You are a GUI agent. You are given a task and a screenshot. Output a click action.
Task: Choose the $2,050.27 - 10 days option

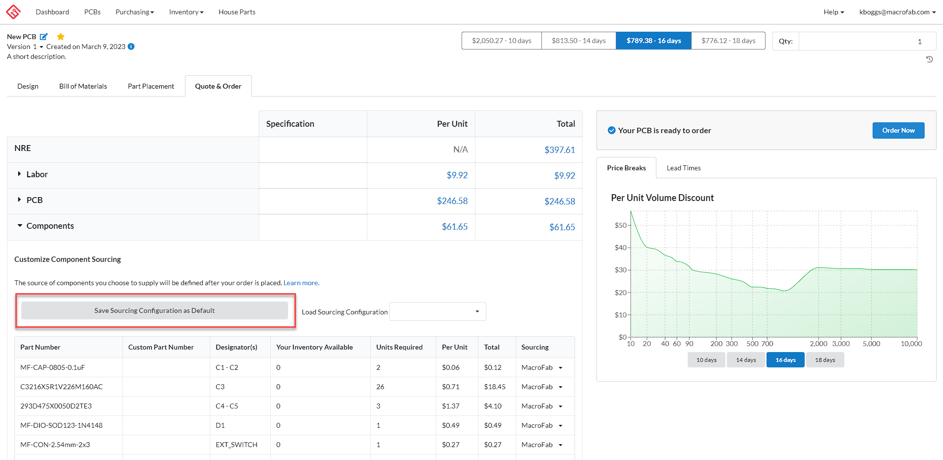[502, 41]
